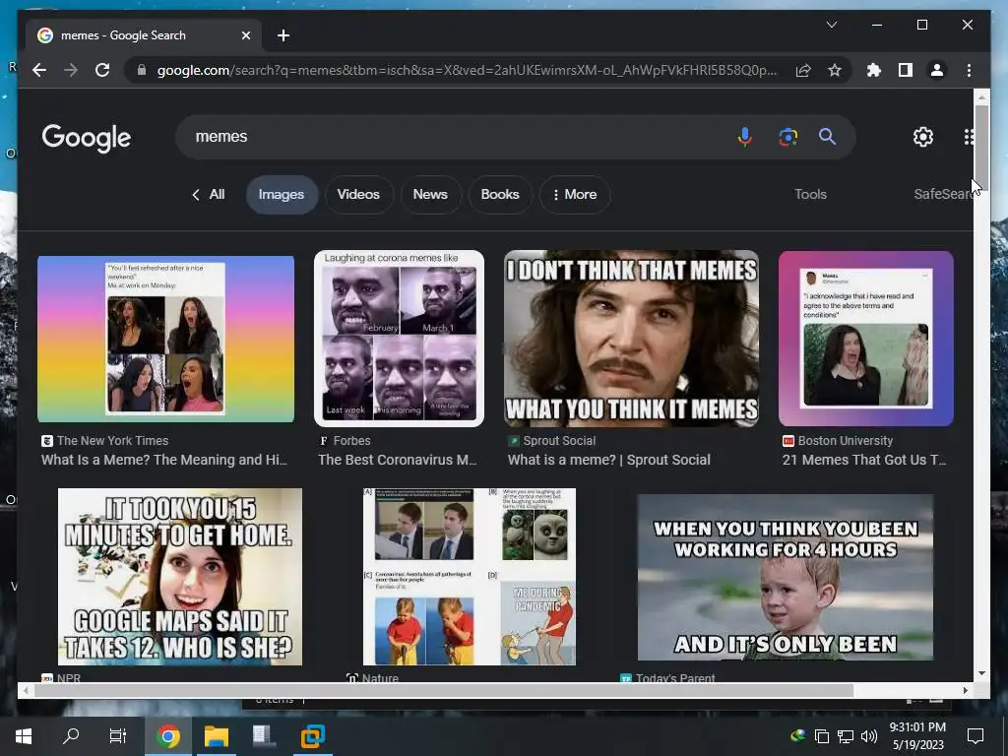1008x756 pixels.
Task: Search by image with Google Lens
Action: click(x=788, y=136)
